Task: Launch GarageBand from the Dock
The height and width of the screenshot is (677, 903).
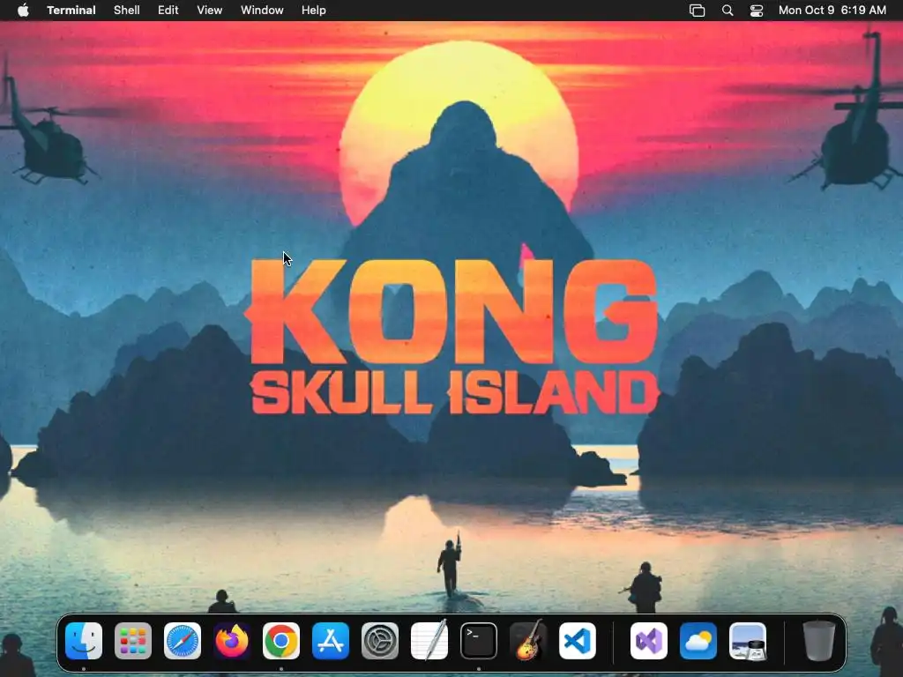Action: (x=528, y=641)
